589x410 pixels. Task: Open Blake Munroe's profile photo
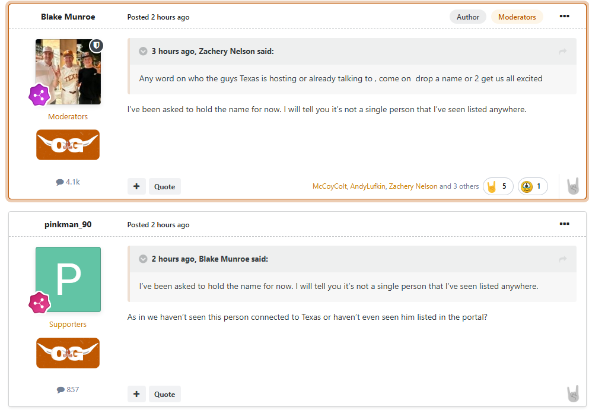click(68, 71)
